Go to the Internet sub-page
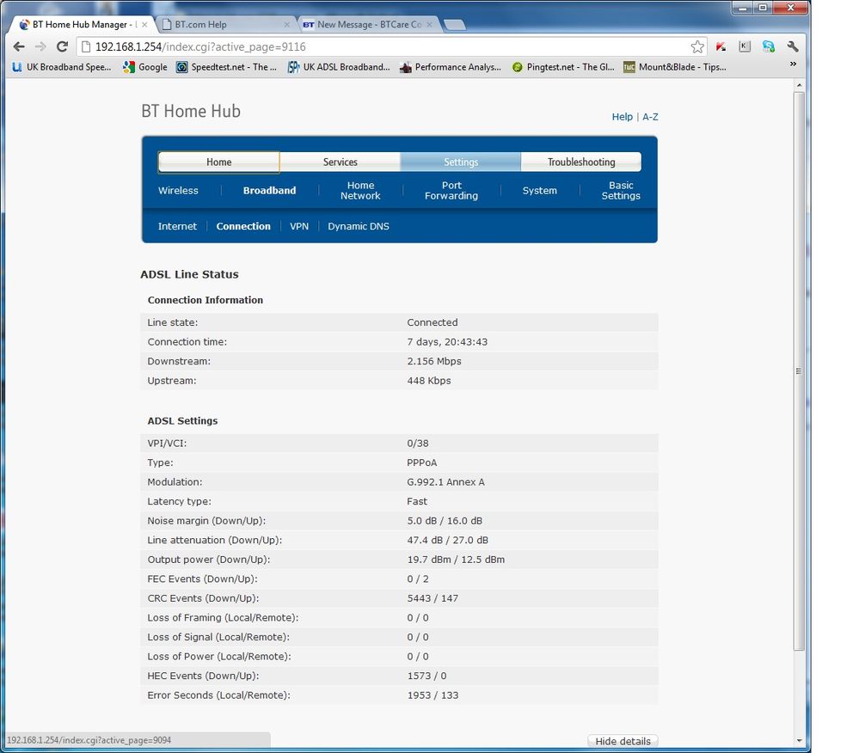Viewport: 859px width, 753px height. pyautogui.click(x=177, y=226)
